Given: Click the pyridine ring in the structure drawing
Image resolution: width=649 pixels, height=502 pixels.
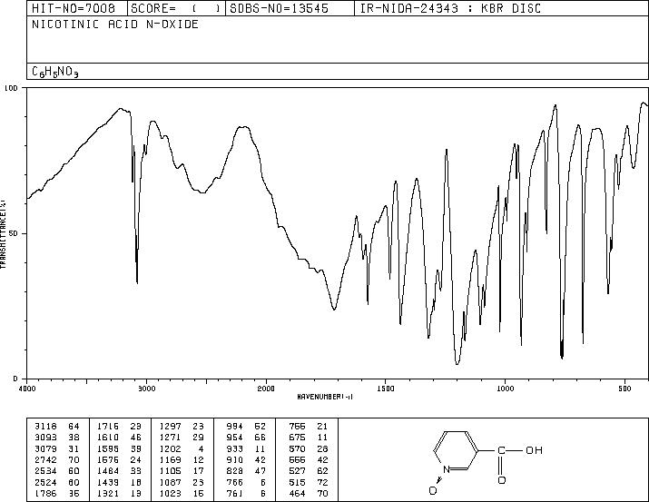Looking at the screenshot, I should pos(456,450).
